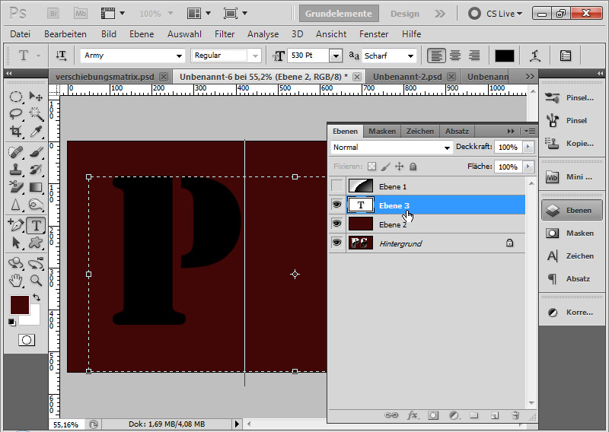Center text alignment icon

click(x=455, y=56)
